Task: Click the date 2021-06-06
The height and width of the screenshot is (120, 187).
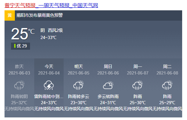Action: tap(108, 73)
